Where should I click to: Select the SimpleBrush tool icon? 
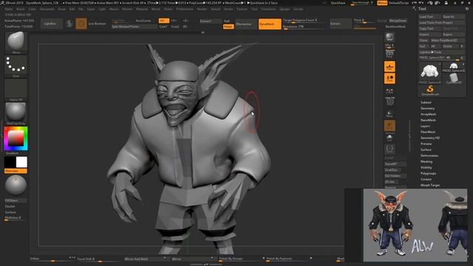click(x=430, y=90)
